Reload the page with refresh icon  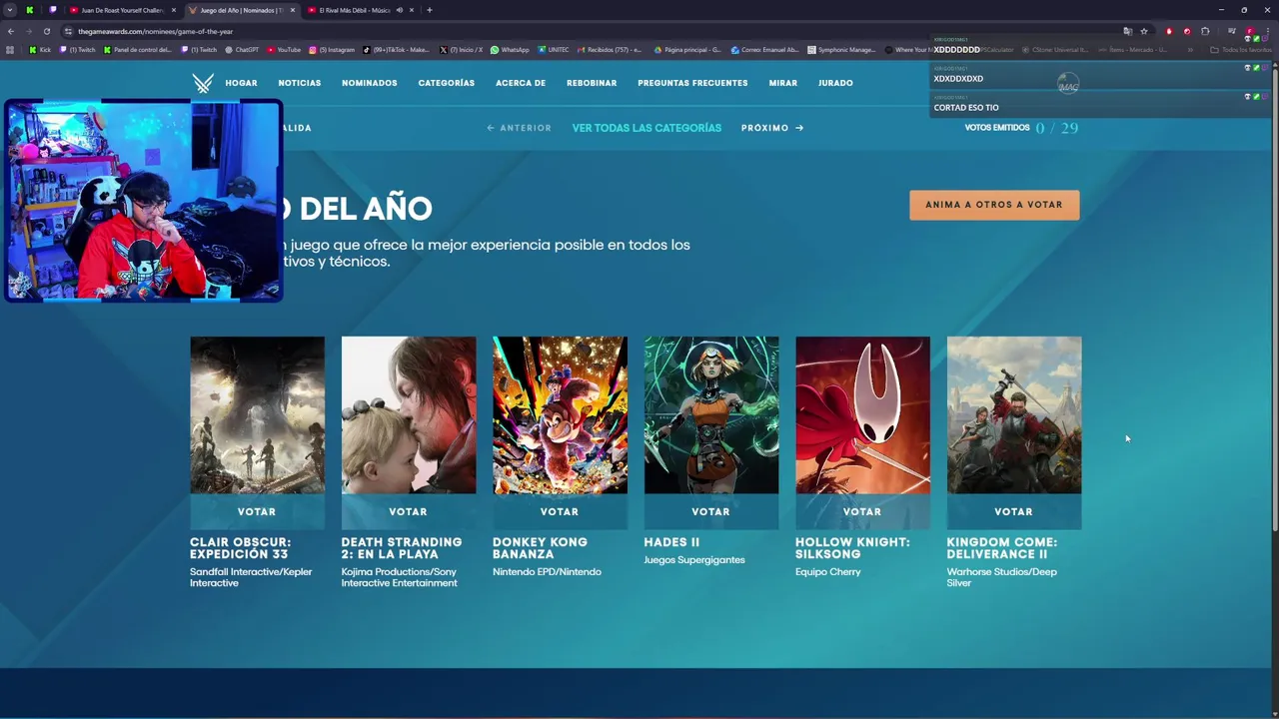click(x=46, y=31)
